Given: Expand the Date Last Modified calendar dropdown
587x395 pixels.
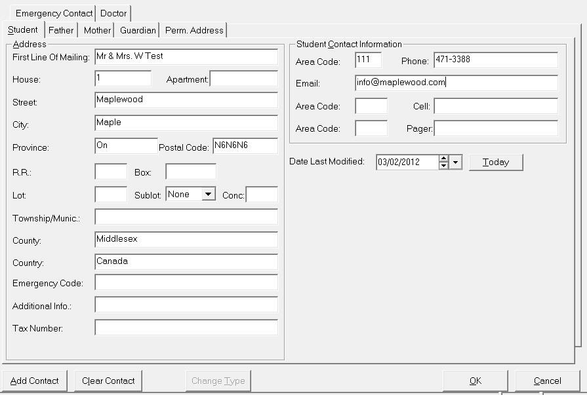Looking at the screenshot, I should (456, 162).
